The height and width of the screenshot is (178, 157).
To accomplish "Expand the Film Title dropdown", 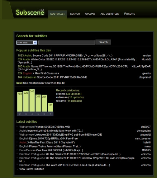I will [27, 43].
